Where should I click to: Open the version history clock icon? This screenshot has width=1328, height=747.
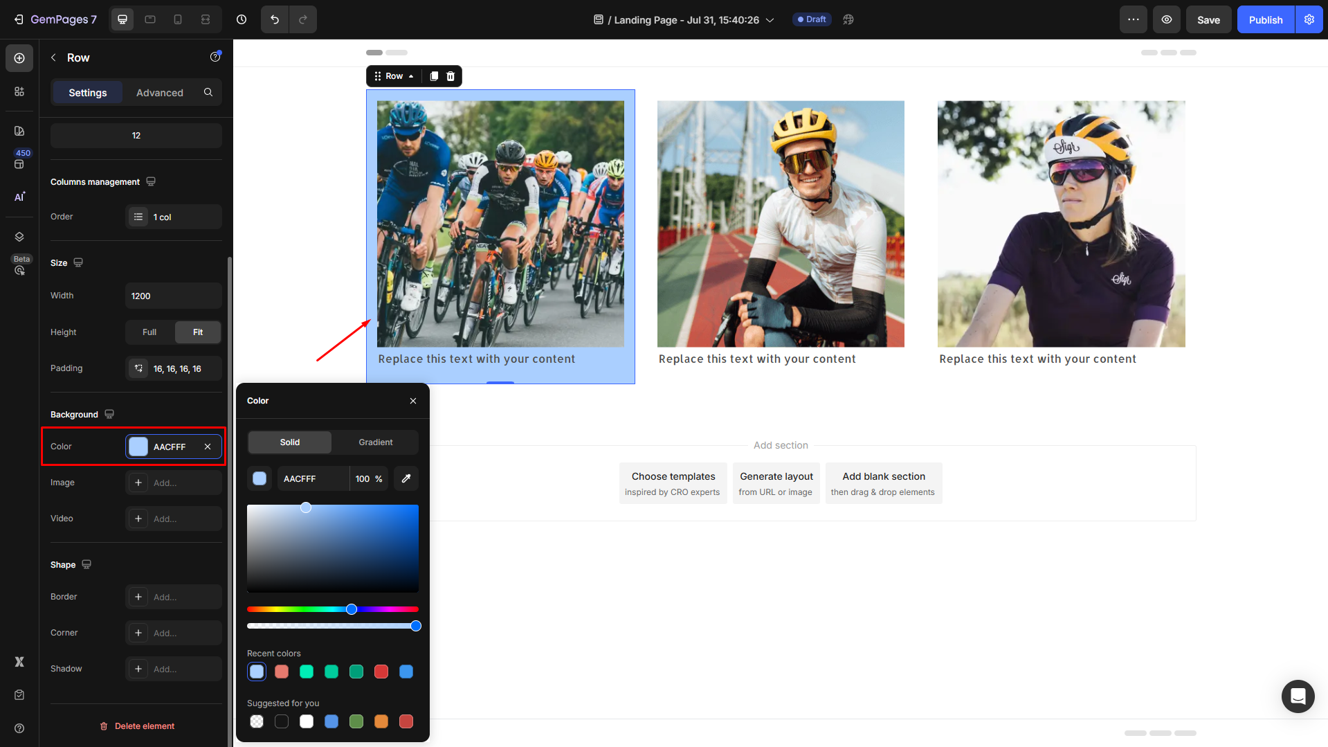tap(242, 19)
